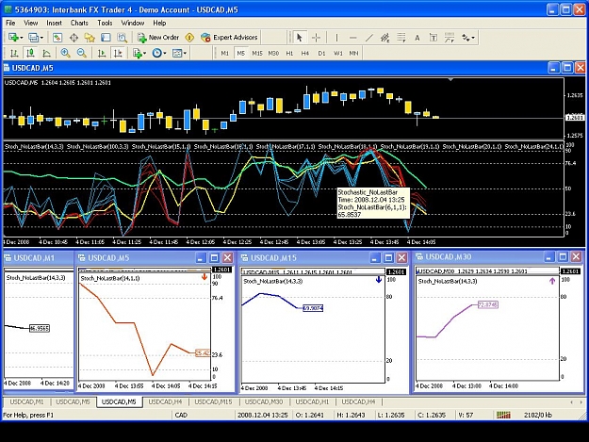Open the View menu
This screenshot has height=442, width=589.
(x=31, y=23)
